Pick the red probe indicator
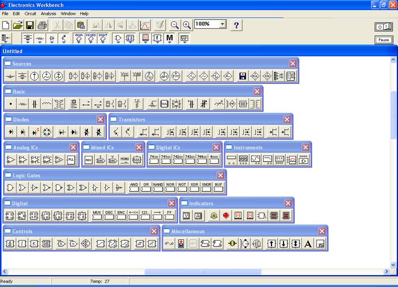 pyautogui.click(x=225, y=215)
